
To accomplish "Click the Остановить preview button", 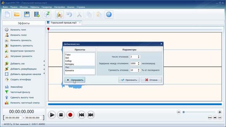I will pos(75,80).
